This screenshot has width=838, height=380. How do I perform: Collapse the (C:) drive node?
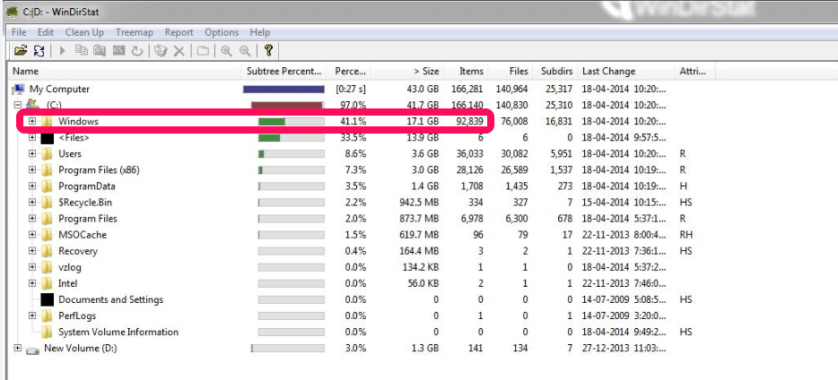[18, 105]
